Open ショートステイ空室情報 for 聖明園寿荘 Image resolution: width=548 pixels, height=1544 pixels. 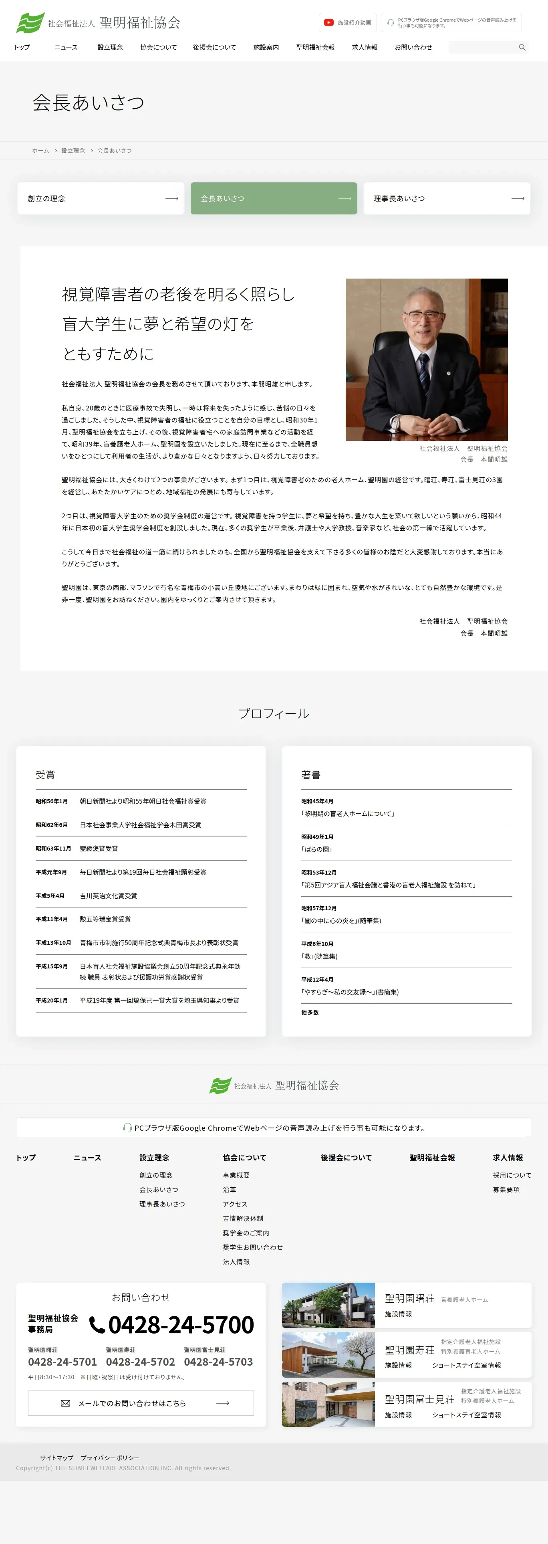(467, 1365)
